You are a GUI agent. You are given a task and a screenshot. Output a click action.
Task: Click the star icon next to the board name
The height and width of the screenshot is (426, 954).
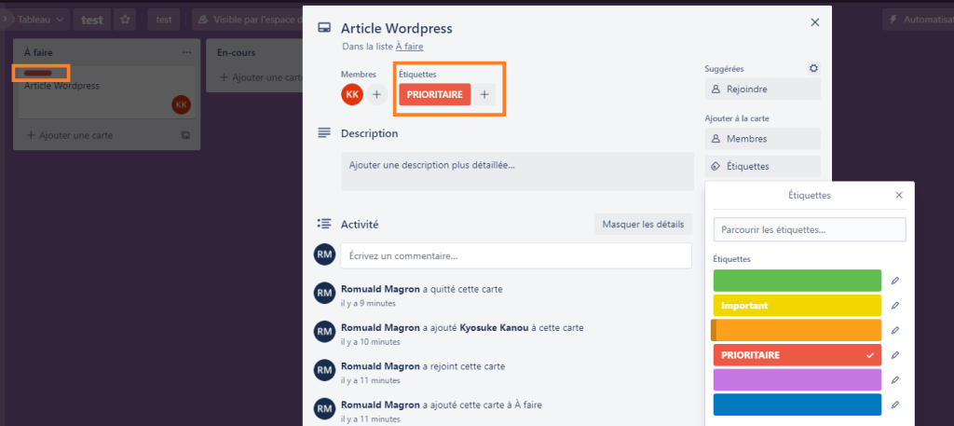(125, 20)
